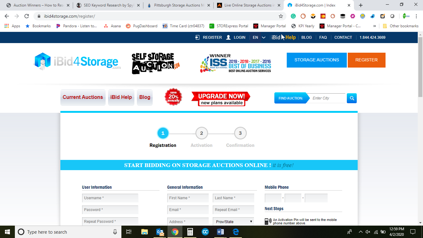Reload the page
Image resolution: width=423 pixels, height=238 pixels.
pos(27,16)
